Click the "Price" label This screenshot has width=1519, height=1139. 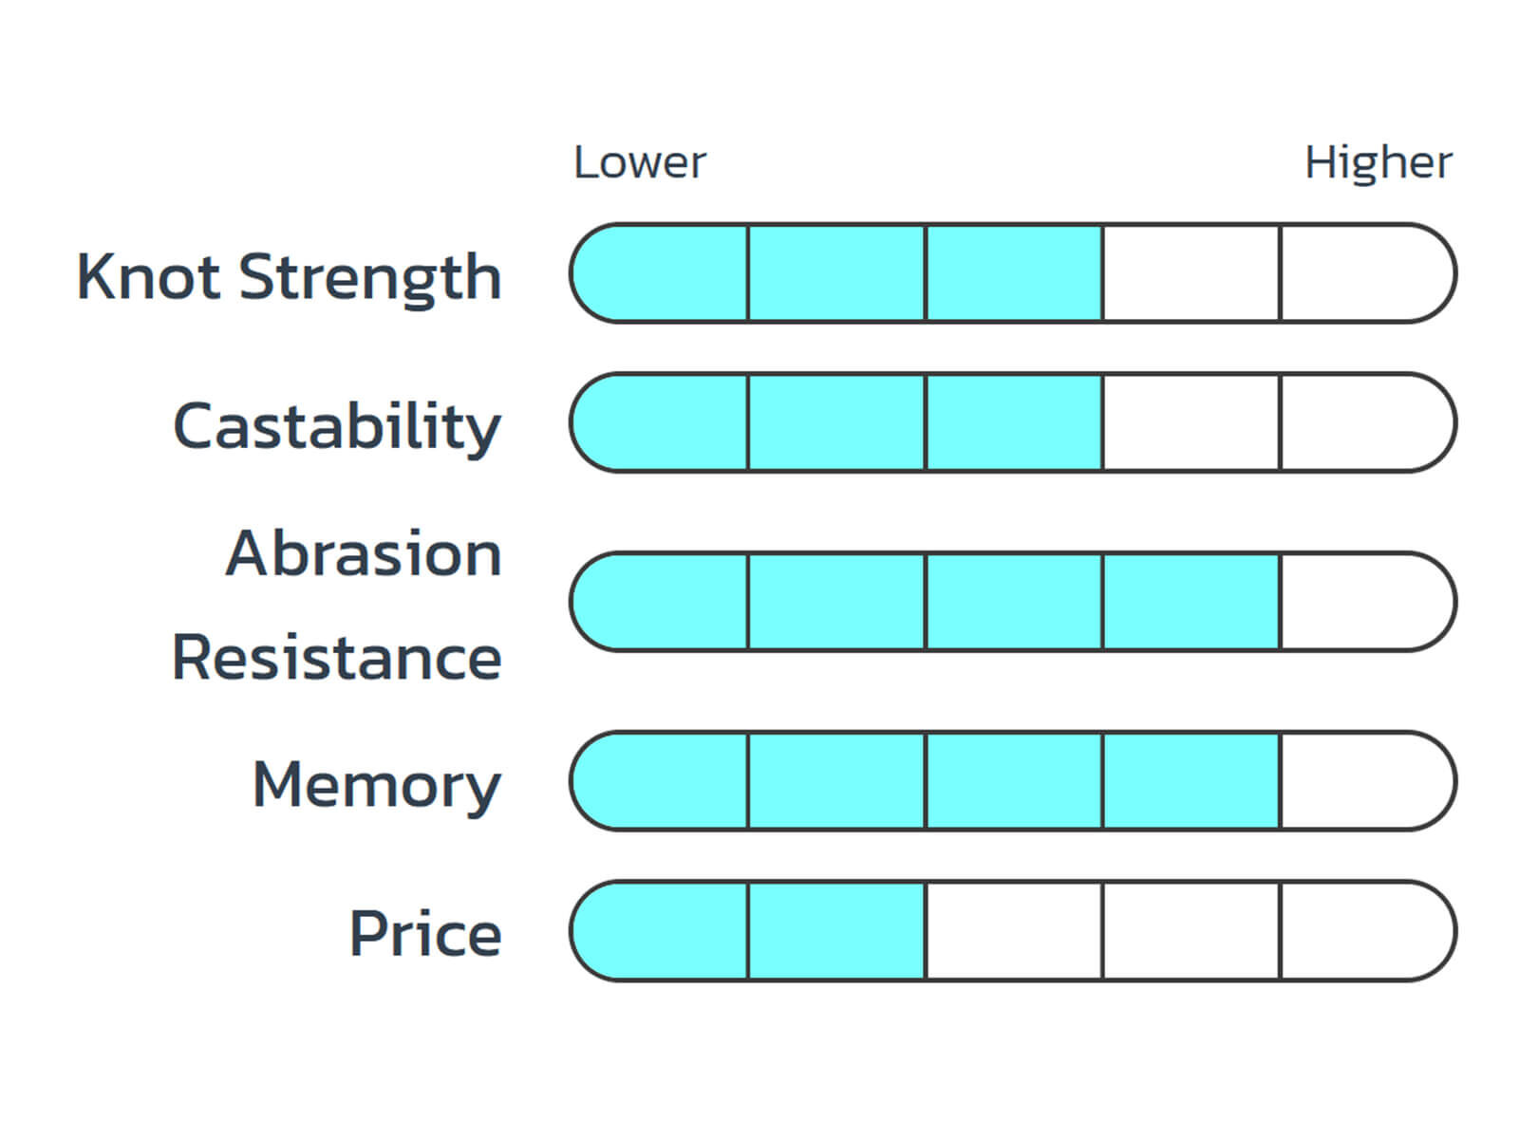[425, 933]
